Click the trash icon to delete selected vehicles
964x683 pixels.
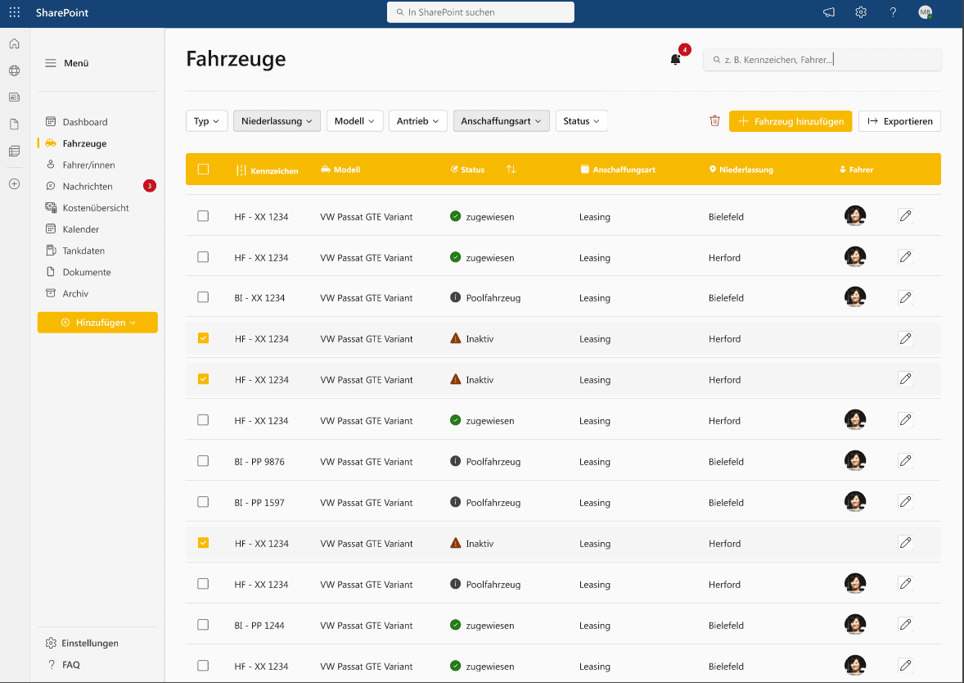coord(714,120)
